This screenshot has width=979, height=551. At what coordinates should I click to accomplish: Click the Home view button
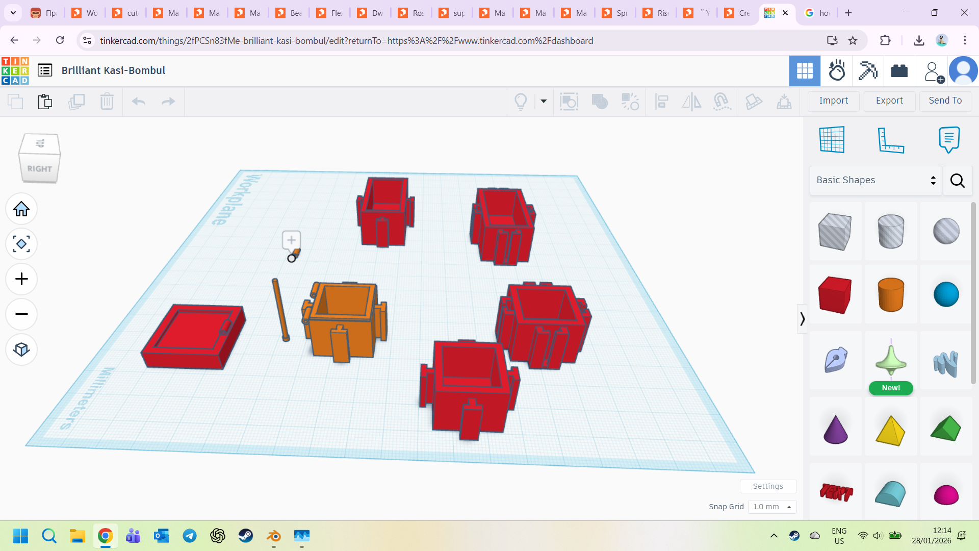21,209
